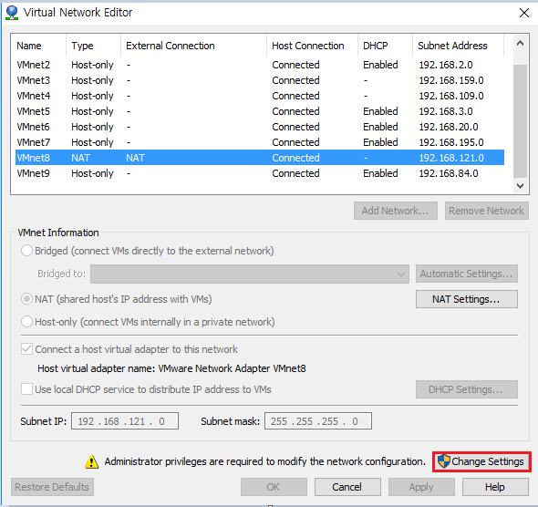Screen dimensions: 538x507
Task: Click subnet address 192.168.3.0
Action: tap(446, 111)
